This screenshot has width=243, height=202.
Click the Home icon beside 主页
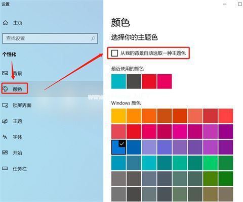pos(5,23)
